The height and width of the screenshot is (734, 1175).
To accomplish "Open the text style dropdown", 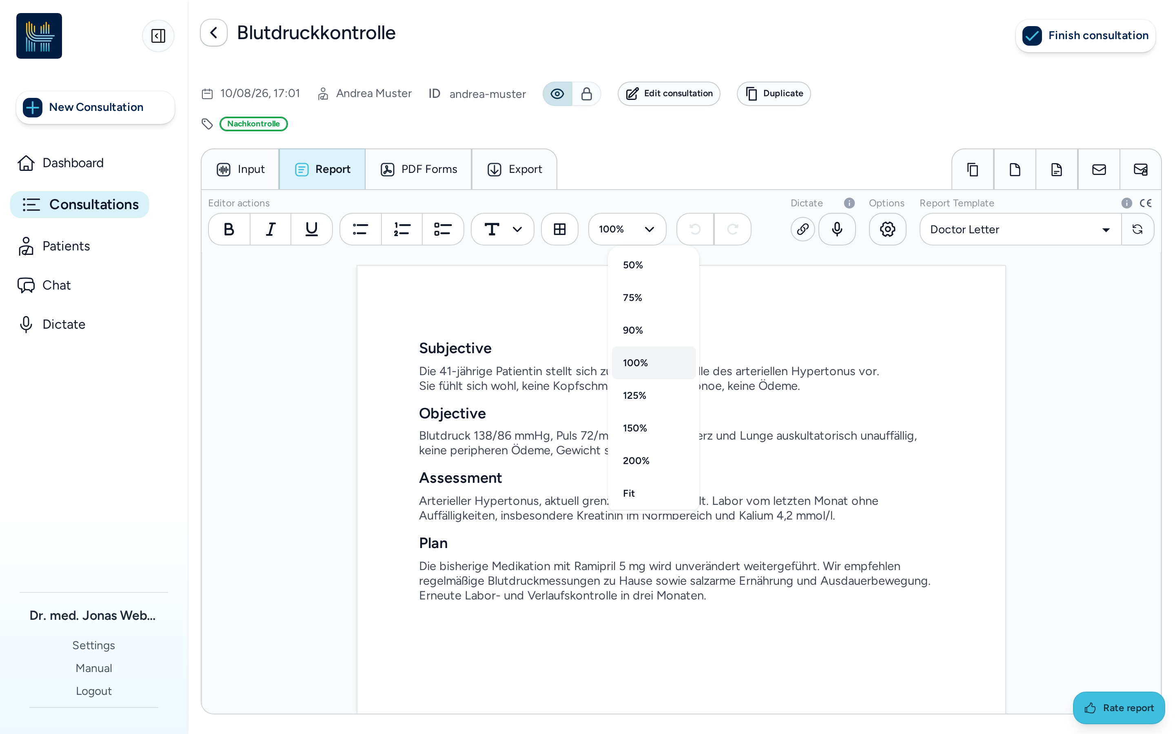I will pos(503,229).
